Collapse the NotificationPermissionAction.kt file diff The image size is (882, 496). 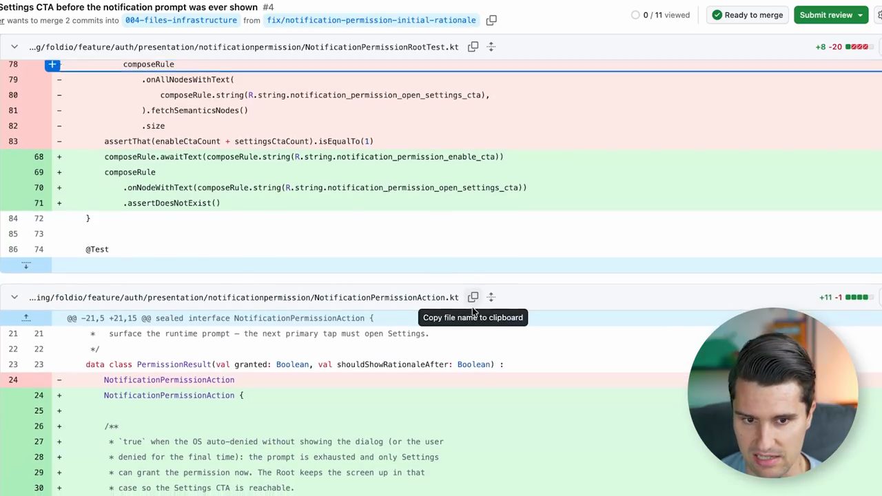click(x=14, y=297)
